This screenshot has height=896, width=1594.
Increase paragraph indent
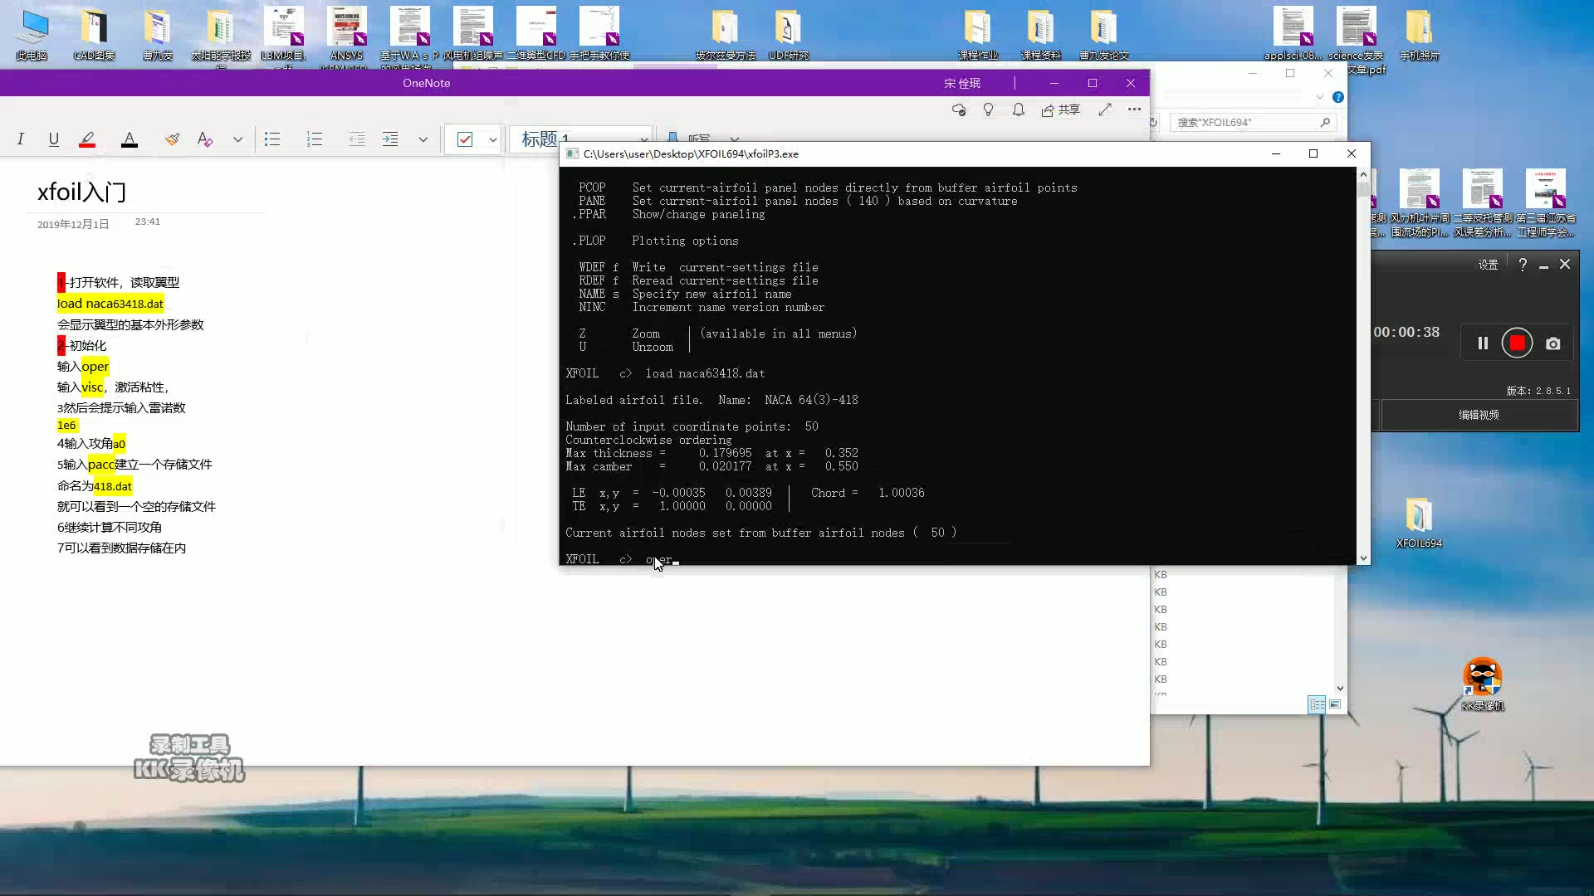tap(390, 139)
